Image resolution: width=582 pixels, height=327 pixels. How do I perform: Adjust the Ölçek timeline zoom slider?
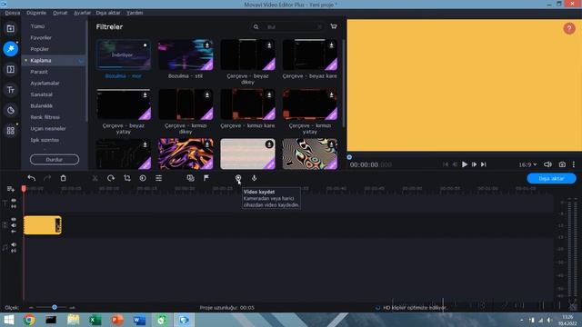click(x=55, y=307)
